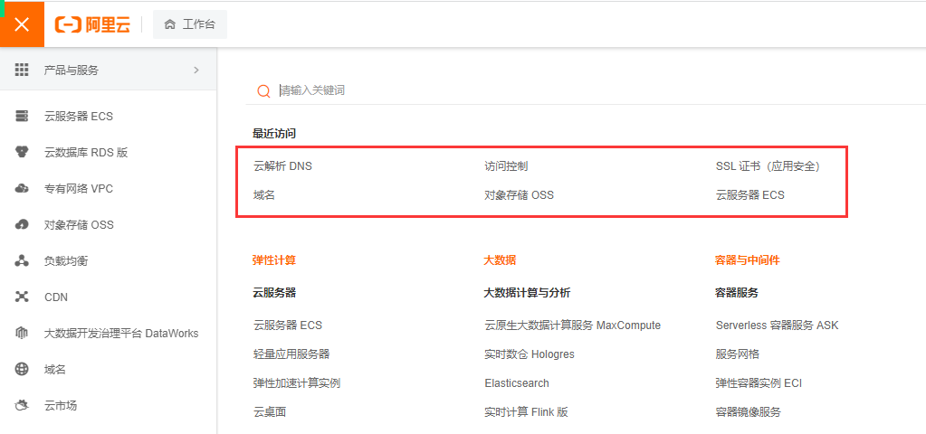Click the server icon next to 云服务器 ECS in sidebar
926x434 pixels.
coord(22,116)
